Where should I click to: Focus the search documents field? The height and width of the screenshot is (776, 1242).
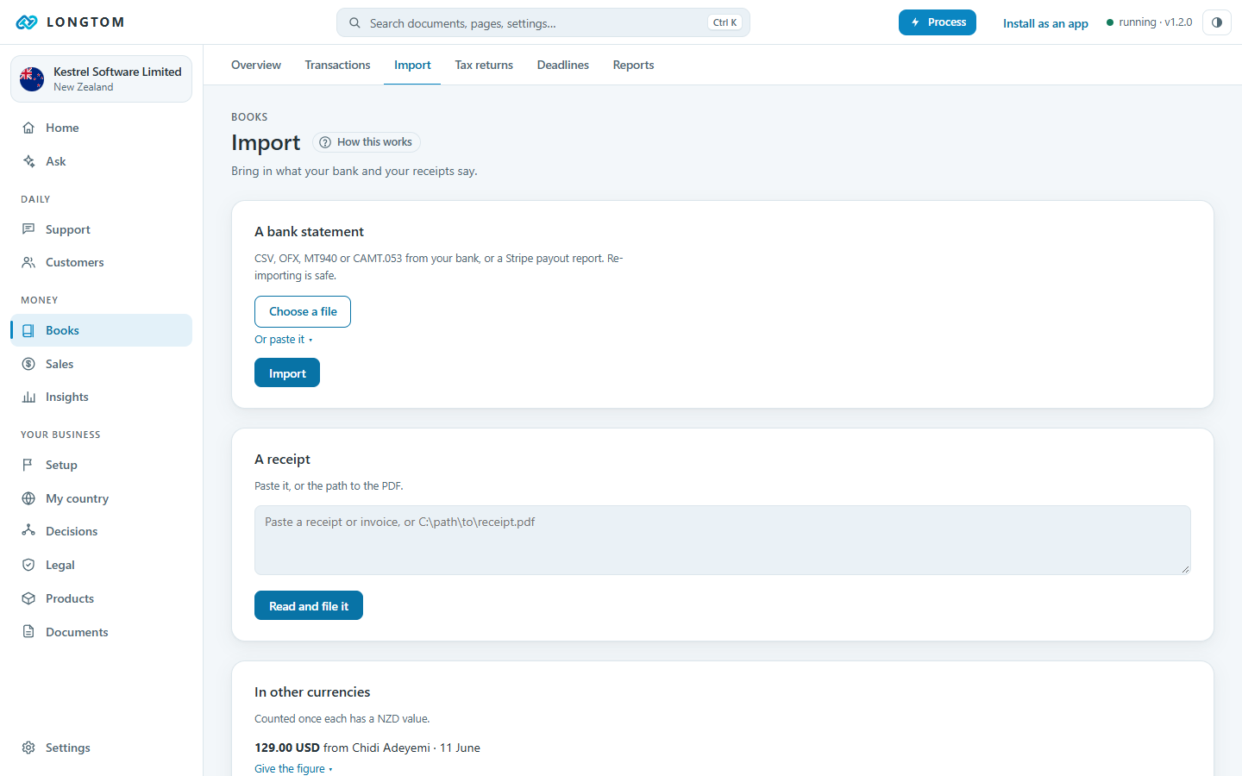pos(543,22)
